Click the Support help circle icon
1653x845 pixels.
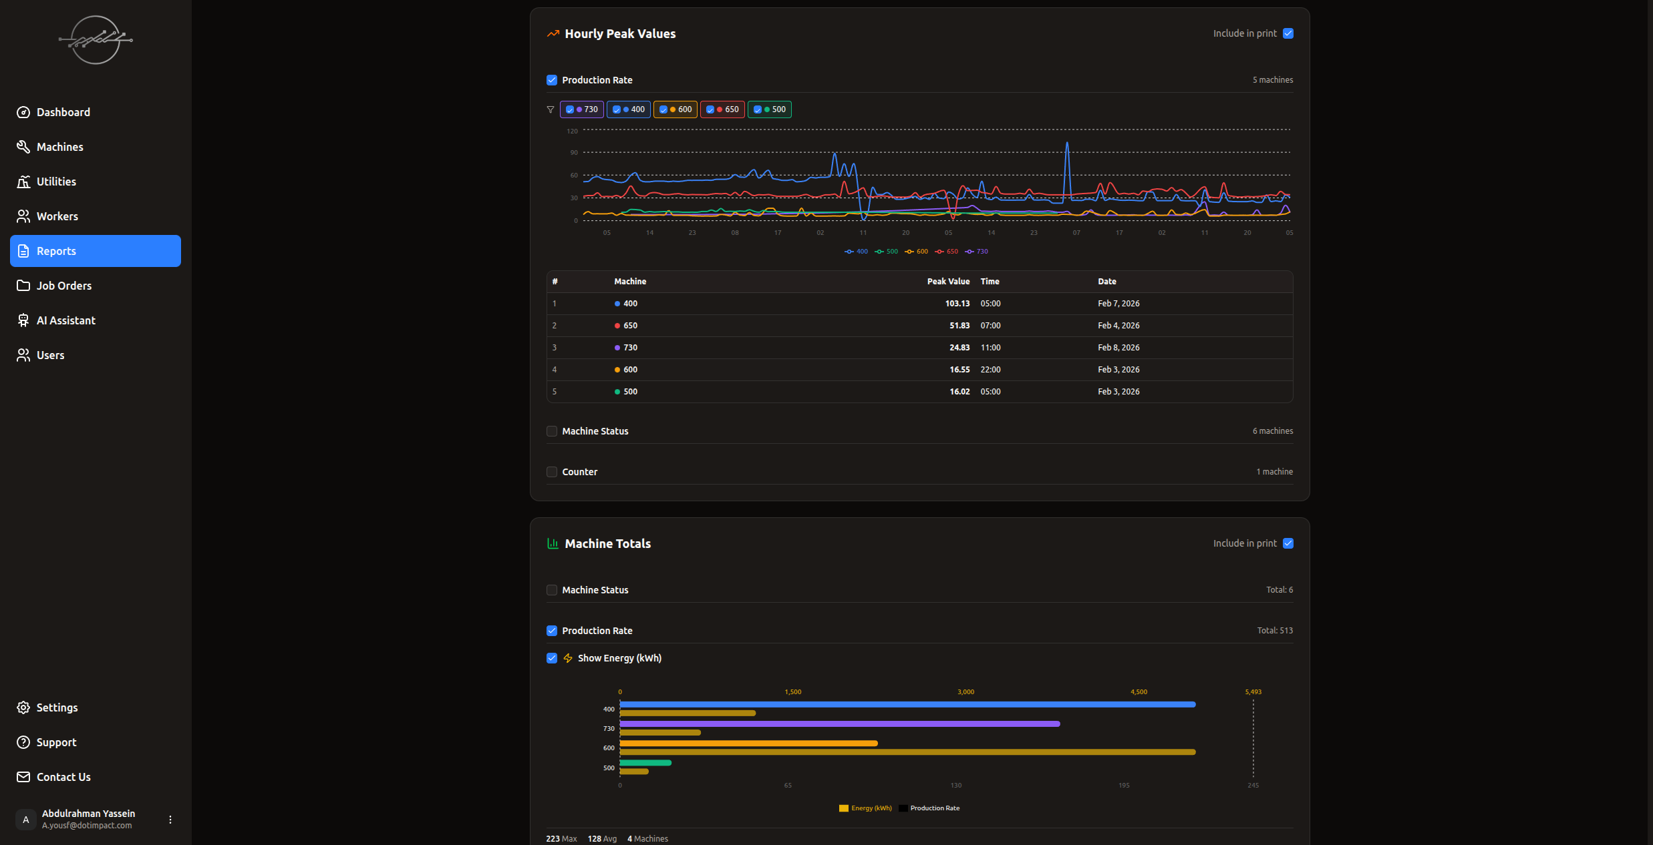[23, 742]
